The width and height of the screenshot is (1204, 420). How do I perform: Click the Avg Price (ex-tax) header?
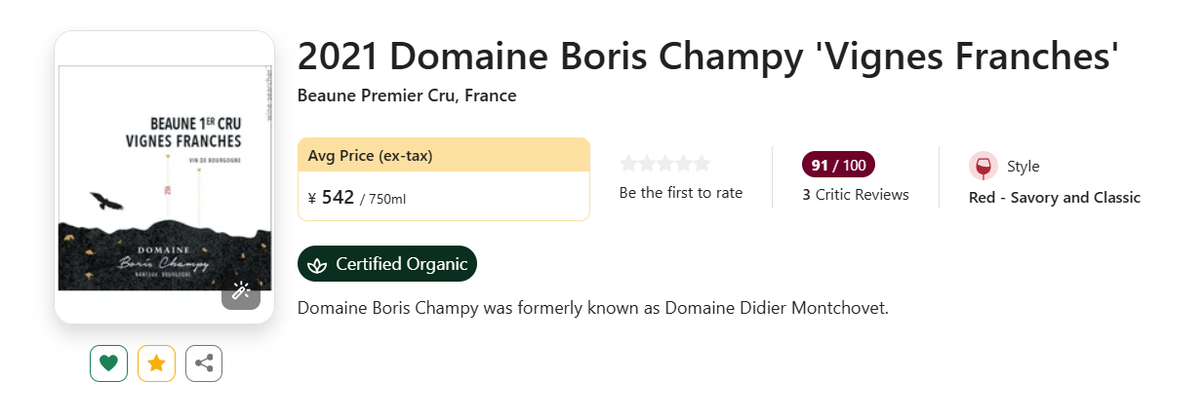click(x=370, y=155)
